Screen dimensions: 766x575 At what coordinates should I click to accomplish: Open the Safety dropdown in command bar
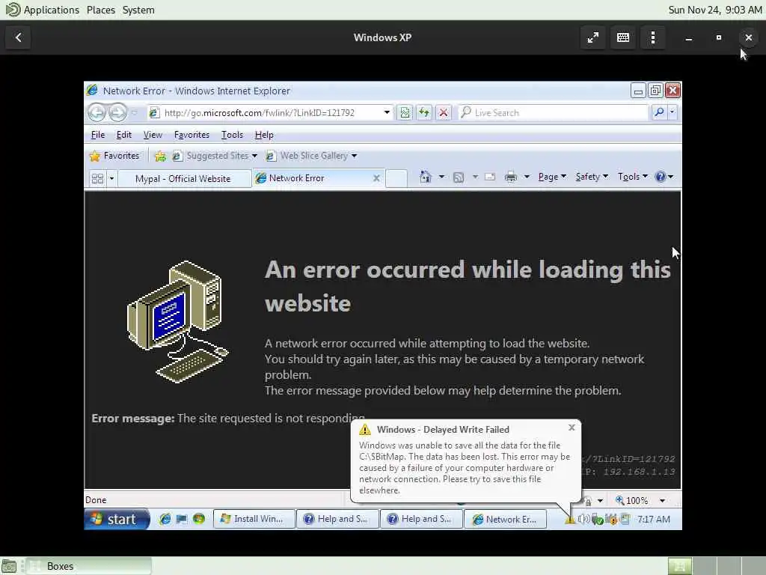pyautogui.click(x=592, y=177)
